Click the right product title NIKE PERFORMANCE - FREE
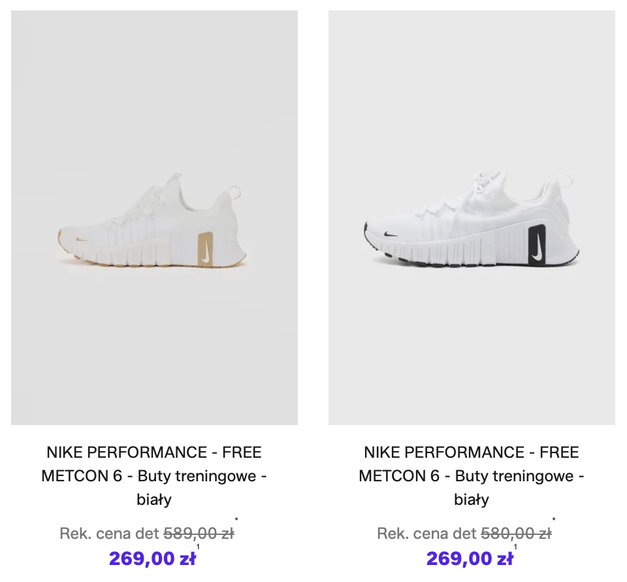 [472, 452]
